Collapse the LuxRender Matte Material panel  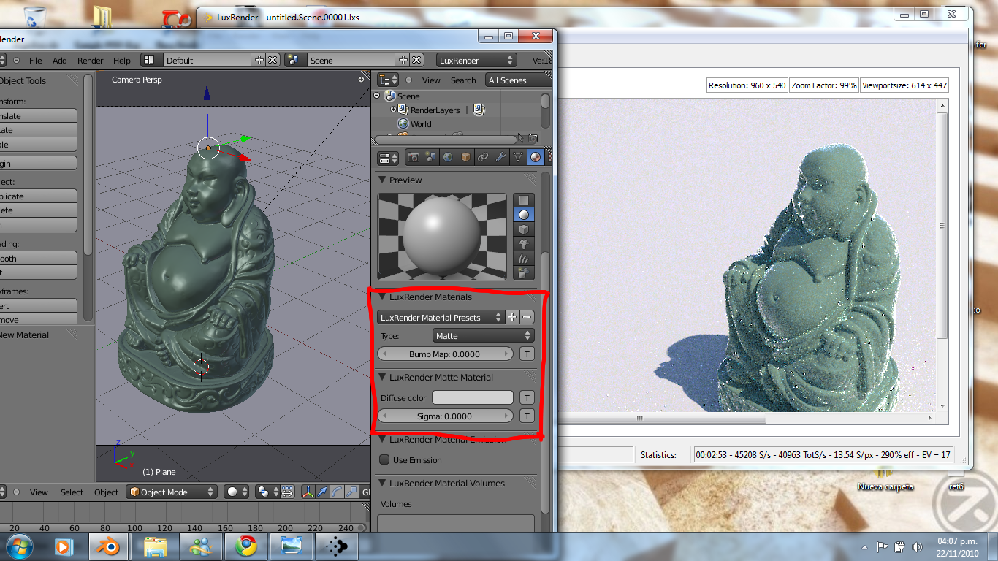(382, 378)
